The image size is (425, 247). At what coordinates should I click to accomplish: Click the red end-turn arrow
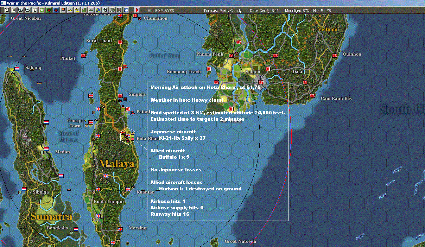coord(137,10)
